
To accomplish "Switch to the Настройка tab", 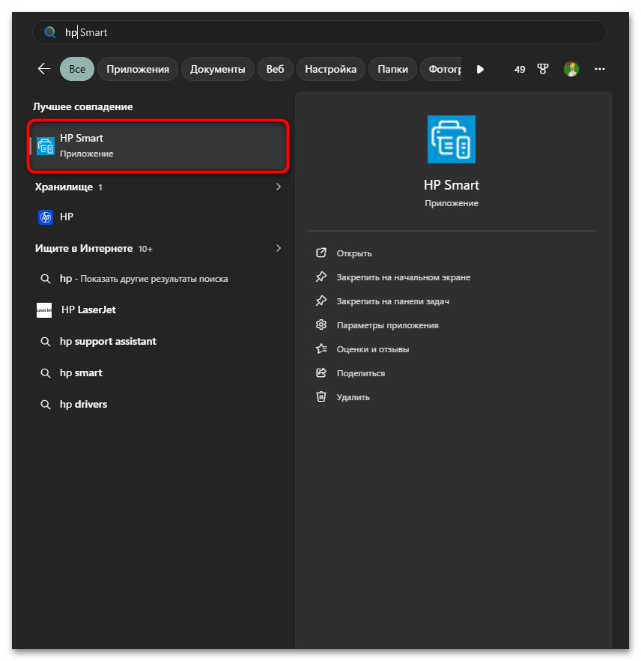I will point(330,69).
